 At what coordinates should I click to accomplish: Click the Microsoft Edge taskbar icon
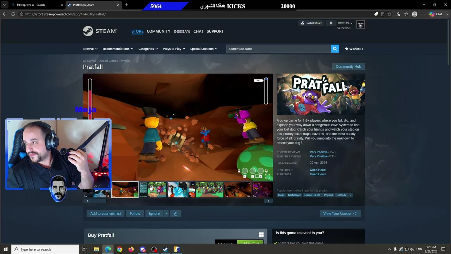point(108,249)
